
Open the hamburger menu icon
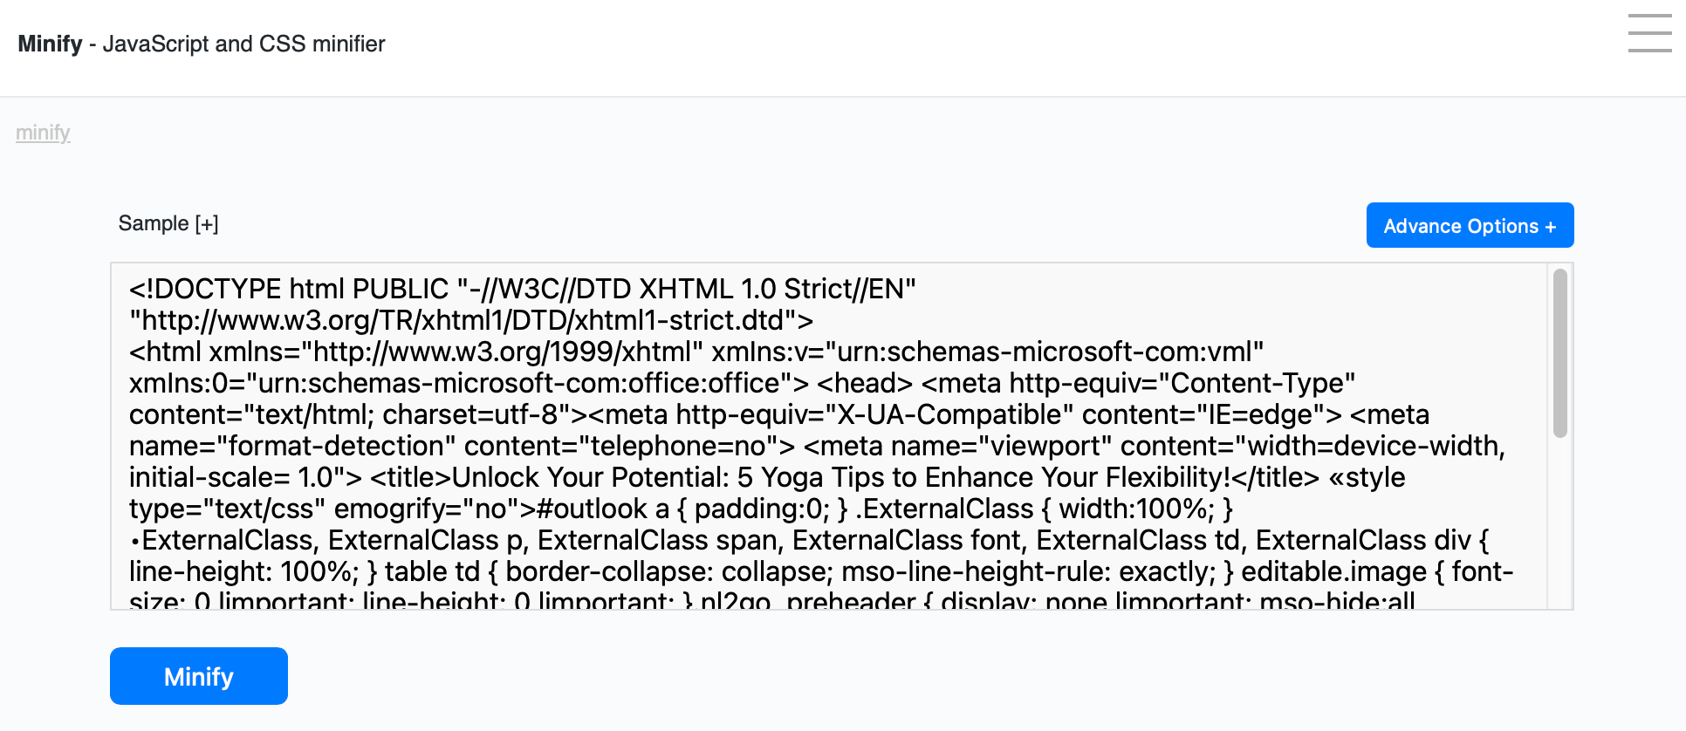point(1649,33)
